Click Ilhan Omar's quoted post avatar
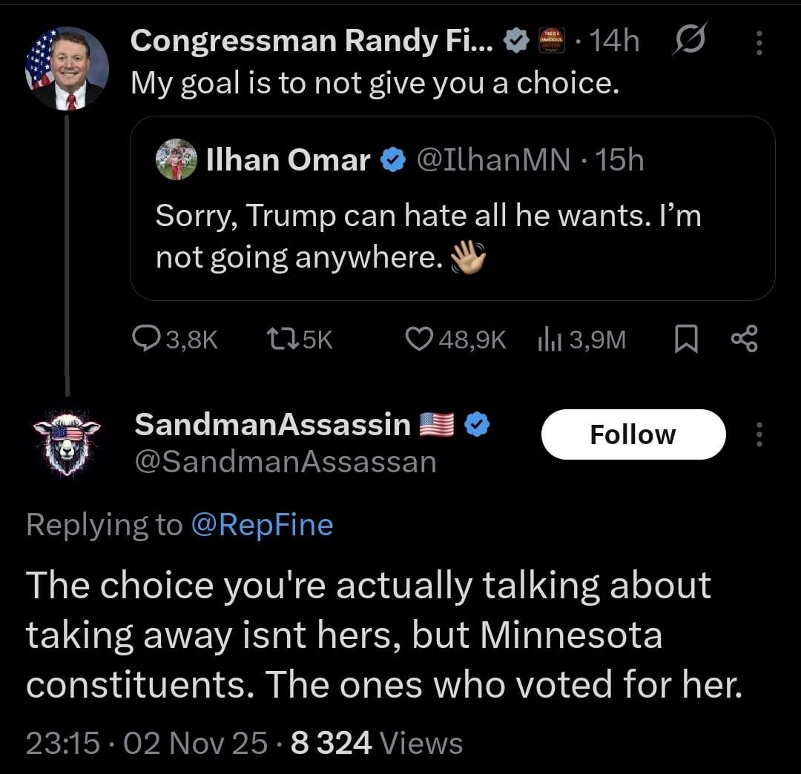The height and width of the screenshot is (774, 801). coord(177,160)
